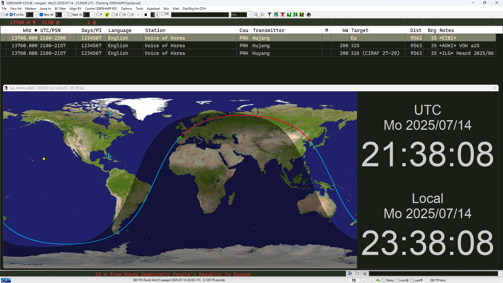Screen dimensions: 503x283
Task: Click the blue wave logo in status bar
Action: [x=6, y=280]
